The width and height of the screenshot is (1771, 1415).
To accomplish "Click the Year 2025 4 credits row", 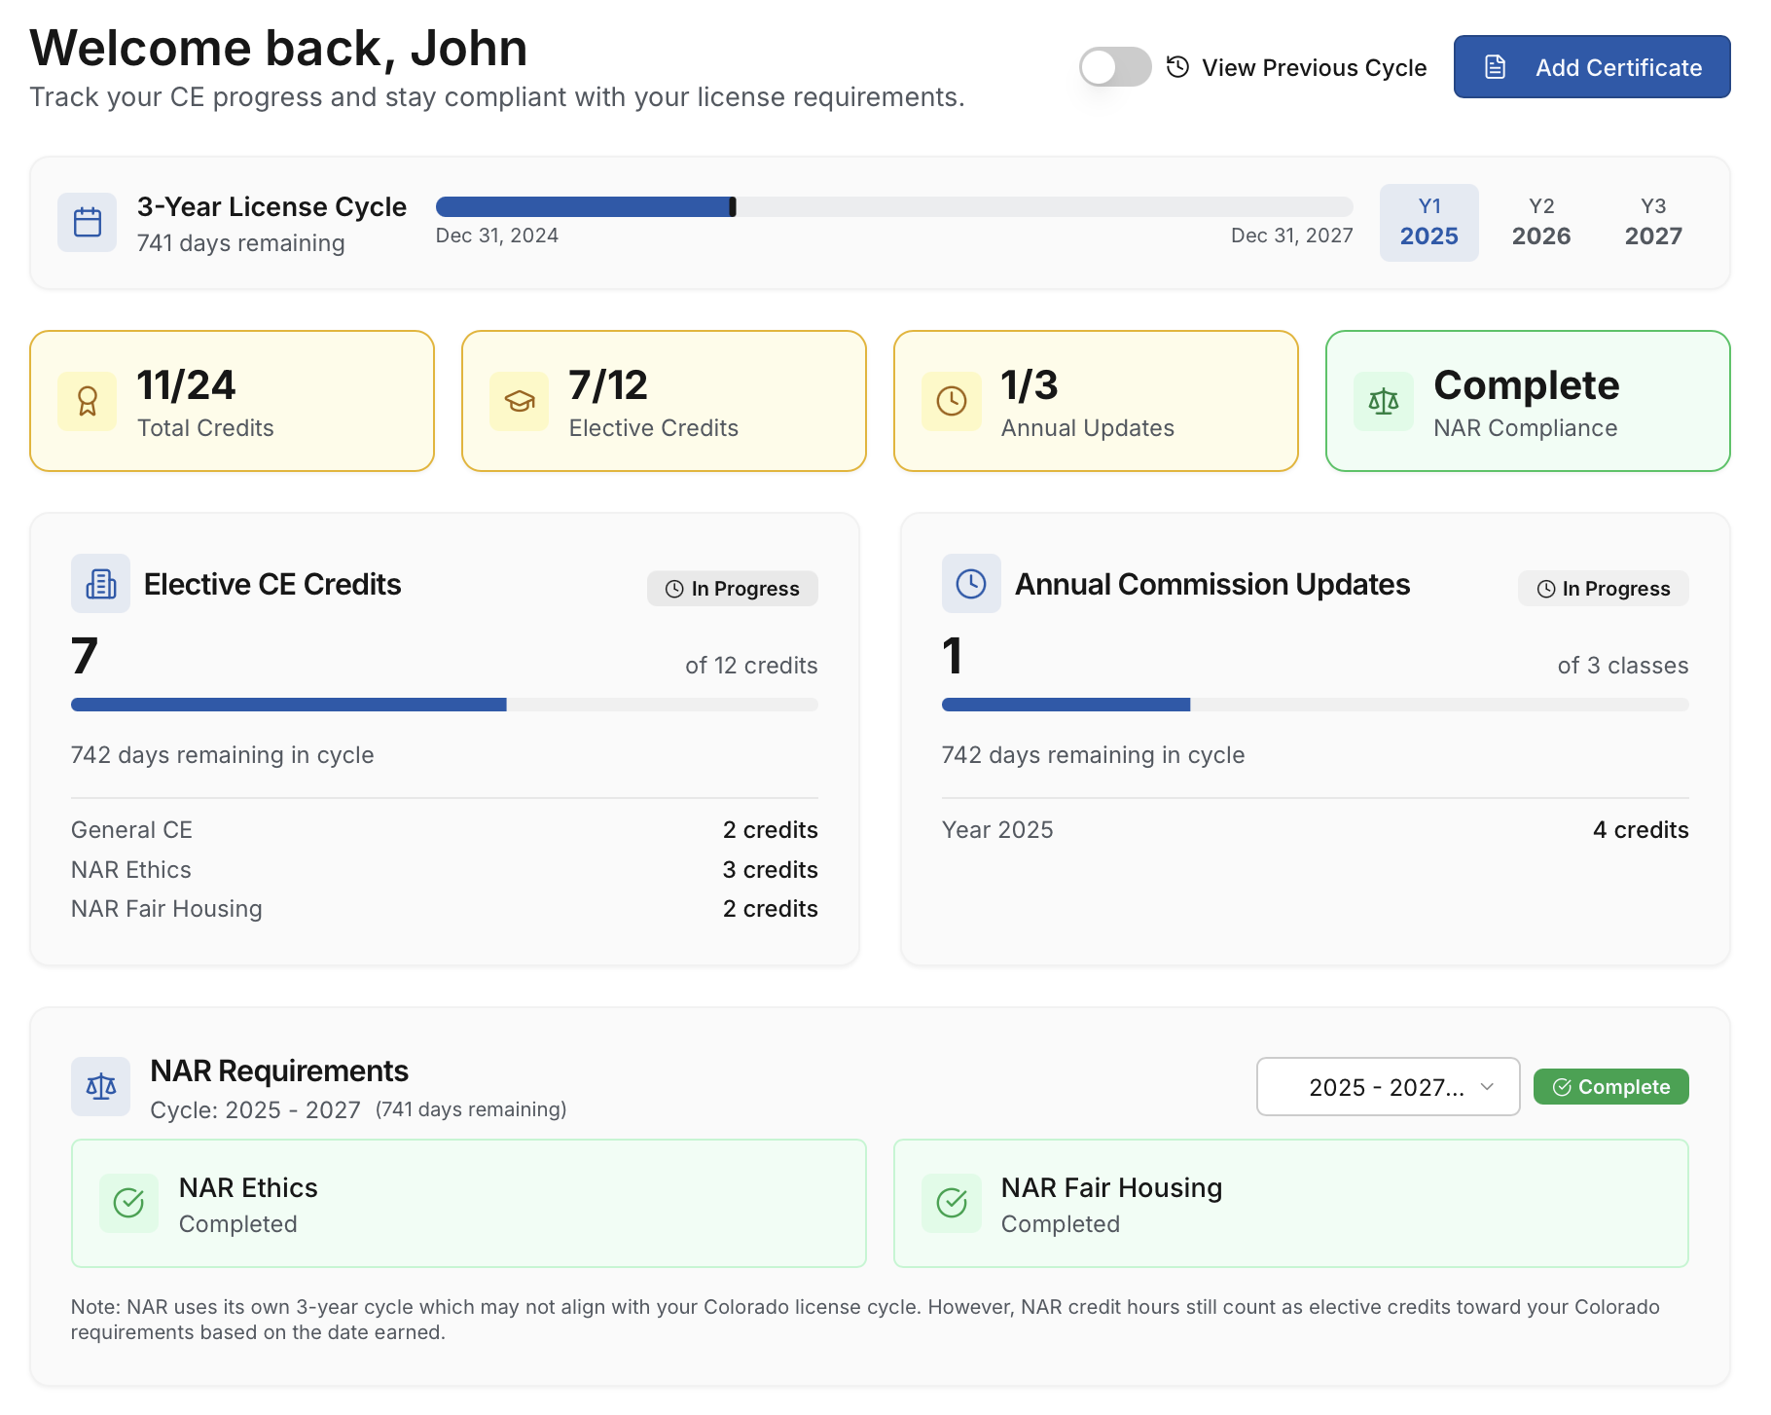I will tap(1316, 830).
